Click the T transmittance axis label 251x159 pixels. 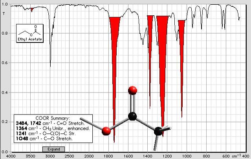(x=4, y=14)
